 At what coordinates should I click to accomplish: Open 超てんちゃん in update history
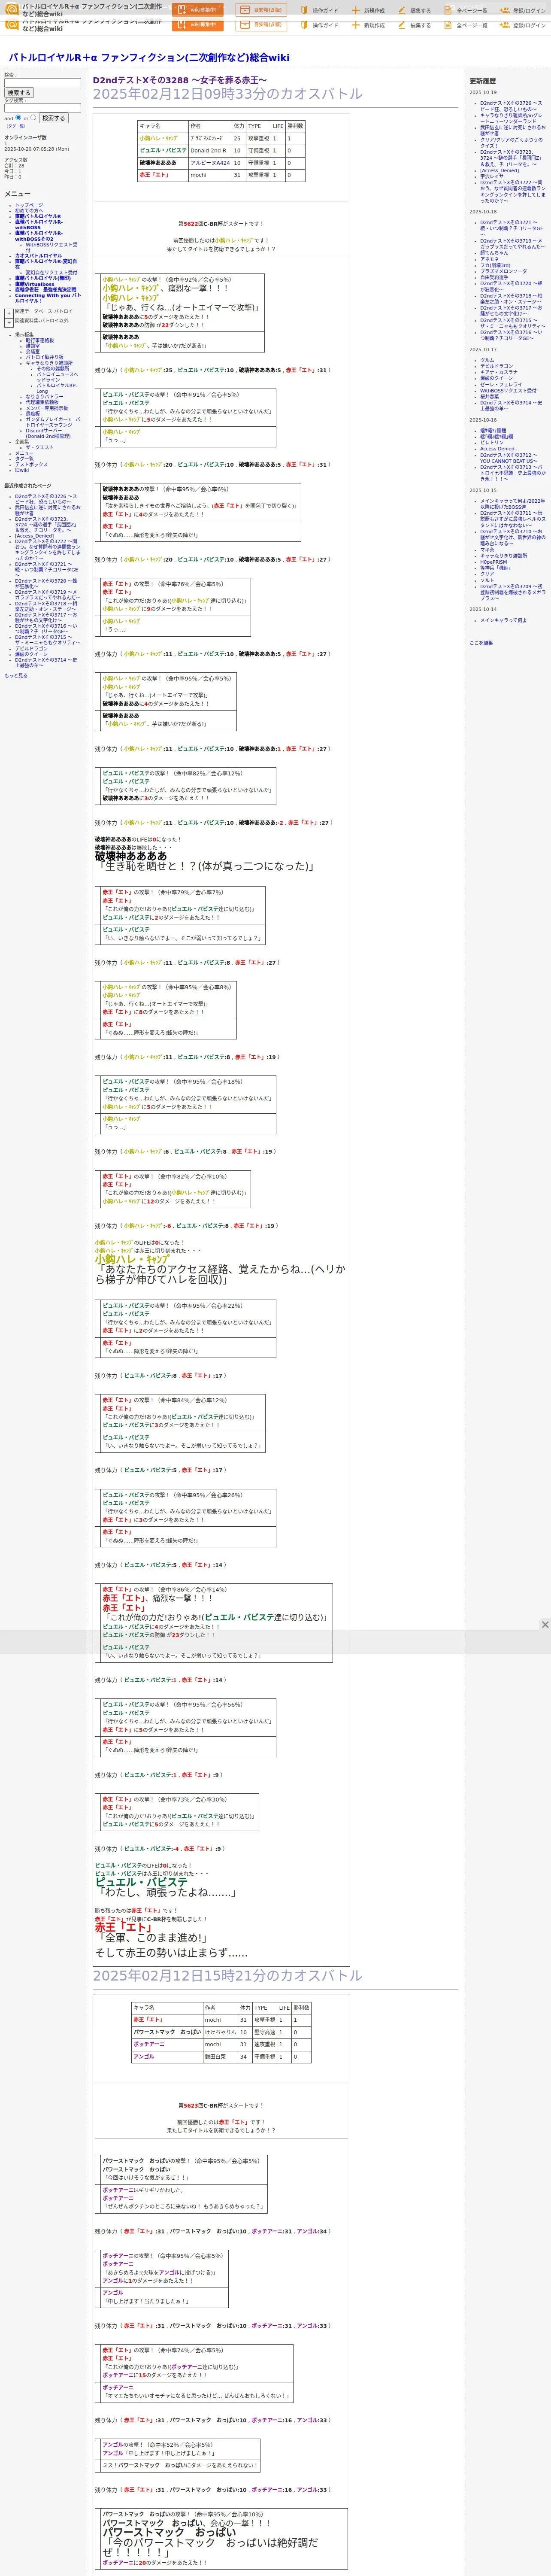(x=494, y=253)
